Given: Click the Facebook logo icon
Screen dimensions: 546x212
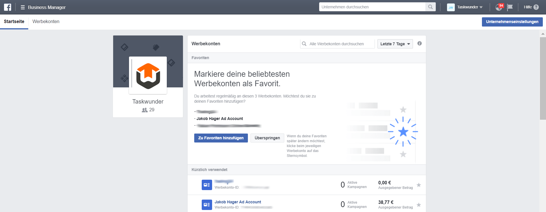Looking at the screenshot, I should tap(8, 7).
